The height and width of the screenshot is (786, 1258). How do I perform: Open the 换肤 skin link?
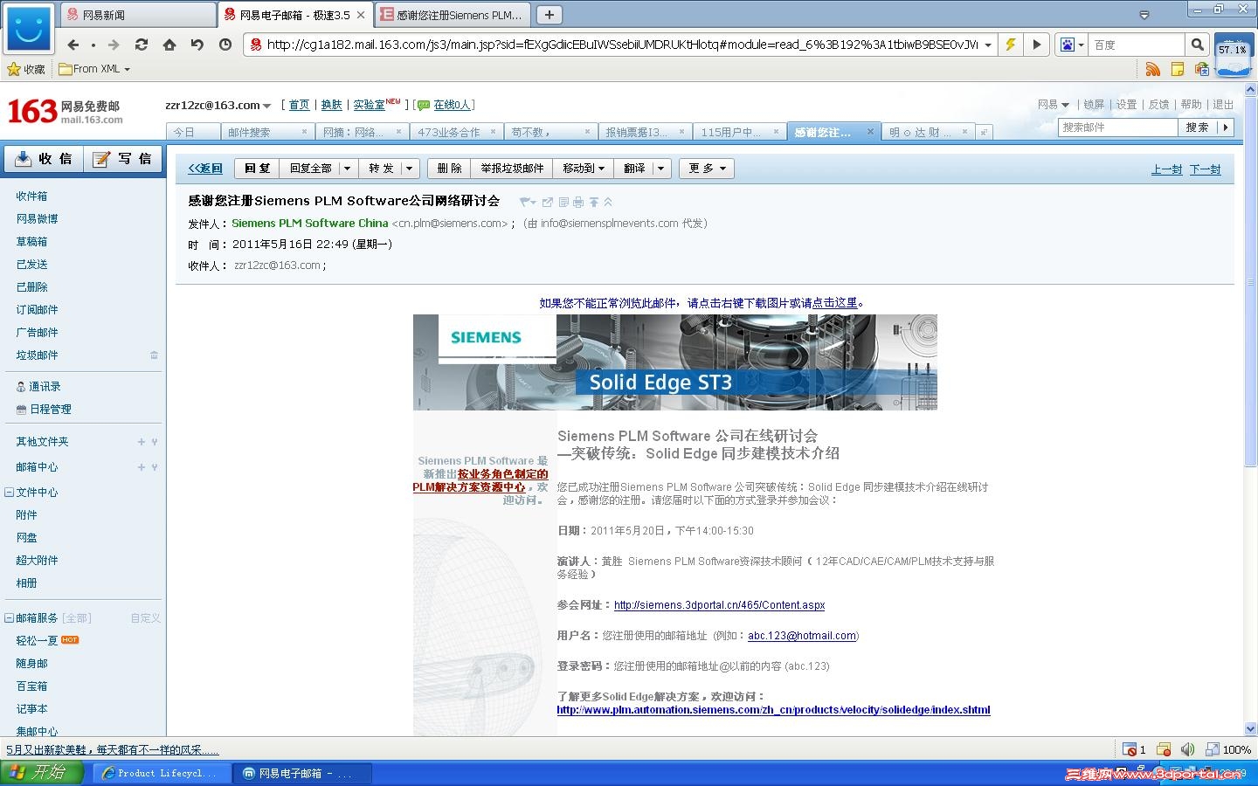point(331,105)
